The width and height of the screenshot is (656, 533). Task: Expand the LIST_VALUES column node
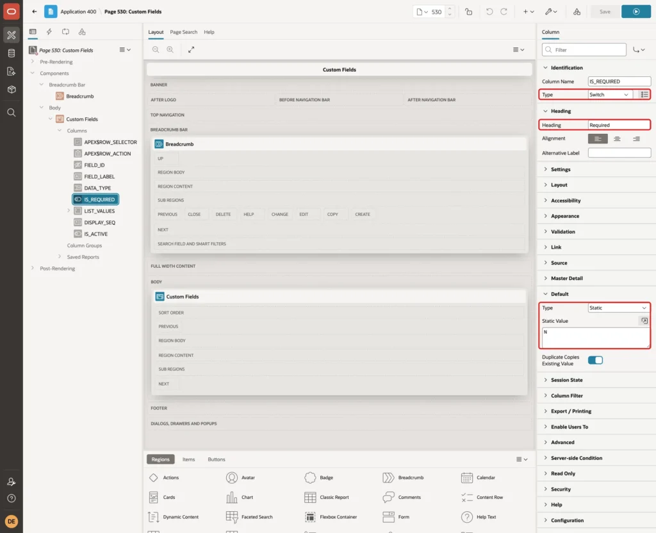coord(69,210)
